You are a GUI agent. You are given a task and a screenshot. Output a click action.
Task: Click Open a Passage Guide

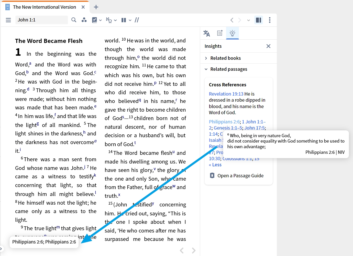[240, 176]
